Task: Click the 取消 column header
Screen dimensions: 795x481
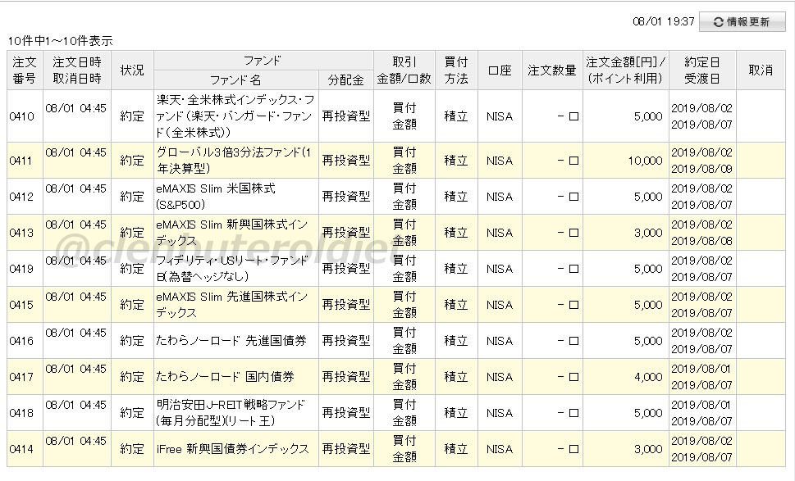Action: coord(761,70)
